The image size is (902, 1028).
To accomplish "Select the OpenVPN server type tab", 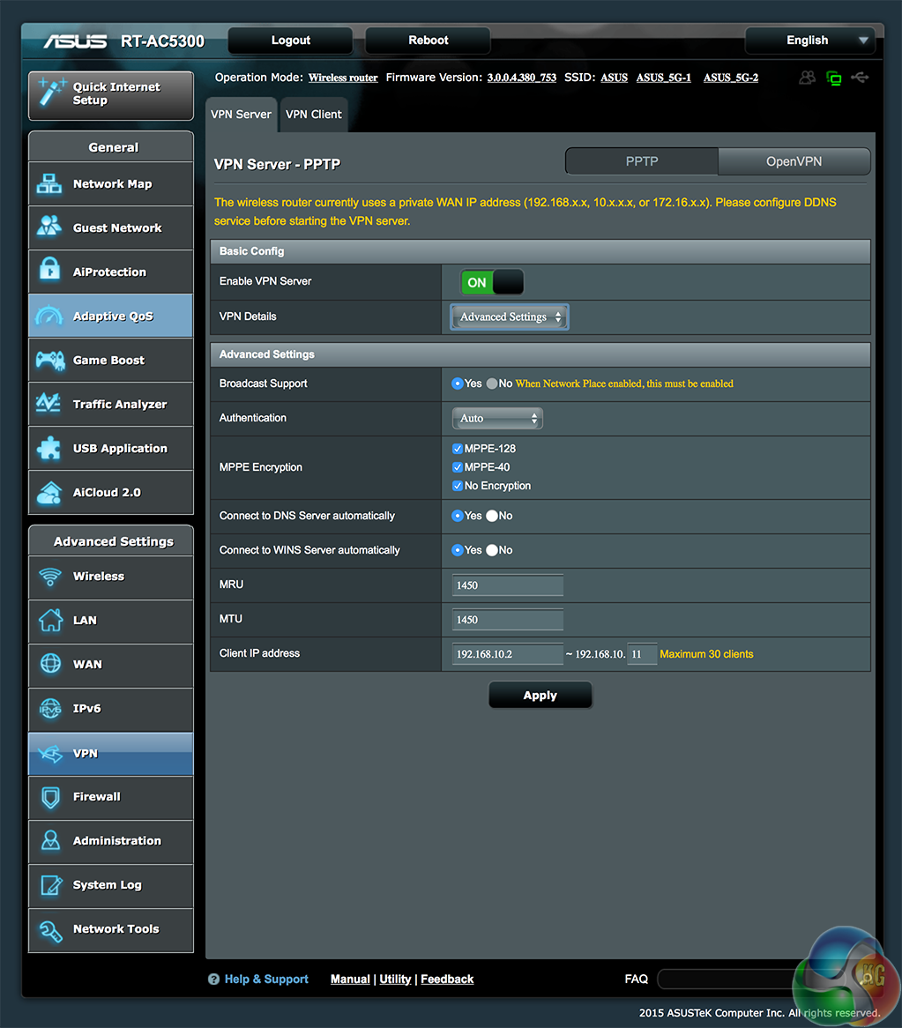I will click(794, 161).
